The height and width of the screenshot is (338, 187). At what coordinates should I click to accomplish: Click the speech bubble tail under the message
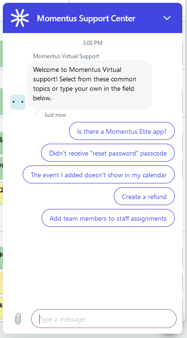pos(37,113)
